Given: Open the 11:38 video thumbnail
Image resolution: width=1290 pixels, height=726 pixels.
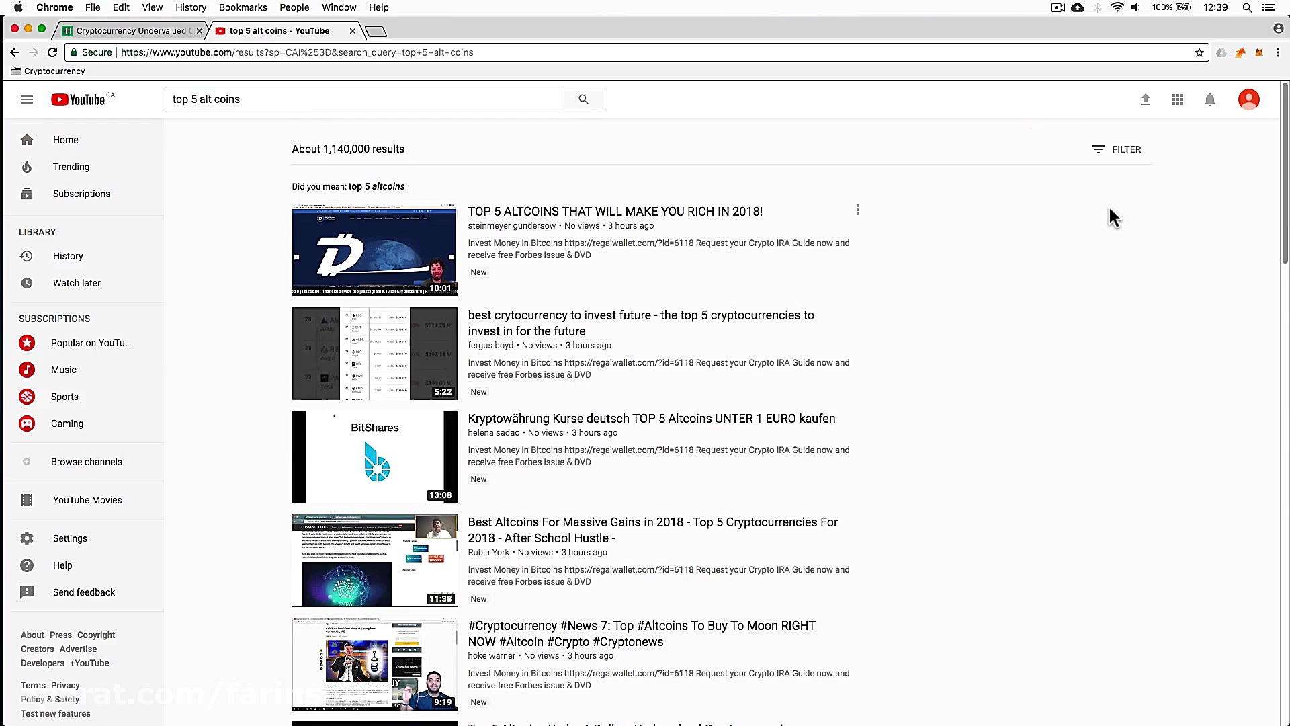Looking at the screenshot, I should pos(375,561).
